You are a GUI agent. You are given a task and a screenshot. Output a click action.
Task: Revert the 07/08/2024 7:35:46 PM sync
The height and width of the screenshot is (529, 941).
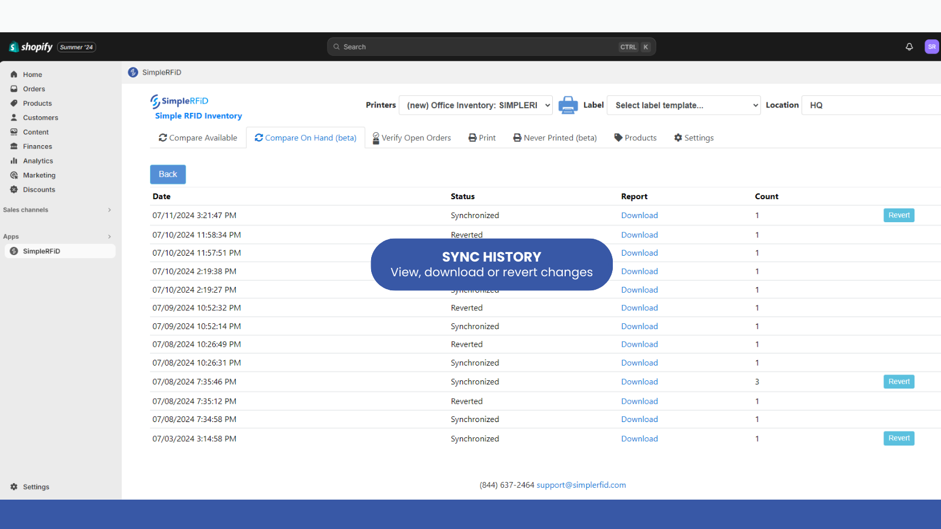(899, 381)
